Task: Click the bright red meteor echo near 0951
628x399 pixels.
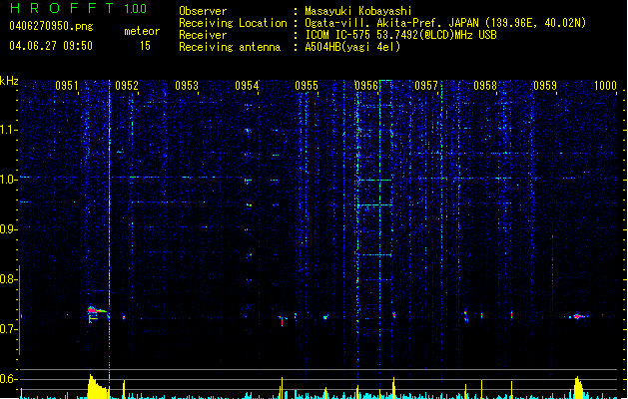Action: (95, 310)
